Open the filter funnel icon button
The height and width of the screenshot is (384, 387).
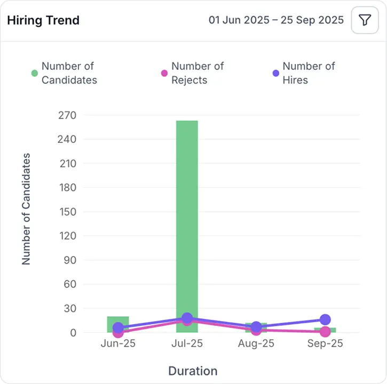365,20
